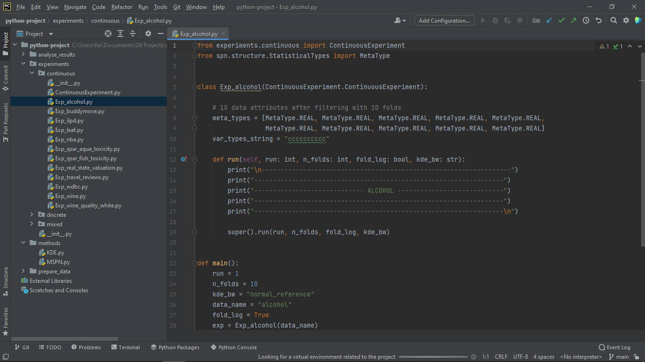Click collapse all icon in Project panel
Viewport: 645px width, 362px height.
(133, 33)
